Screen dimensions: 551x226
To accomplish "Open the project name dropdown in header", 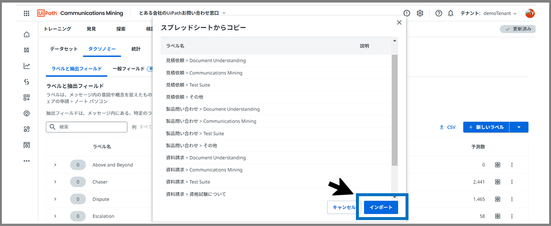I will coord(183,13).
